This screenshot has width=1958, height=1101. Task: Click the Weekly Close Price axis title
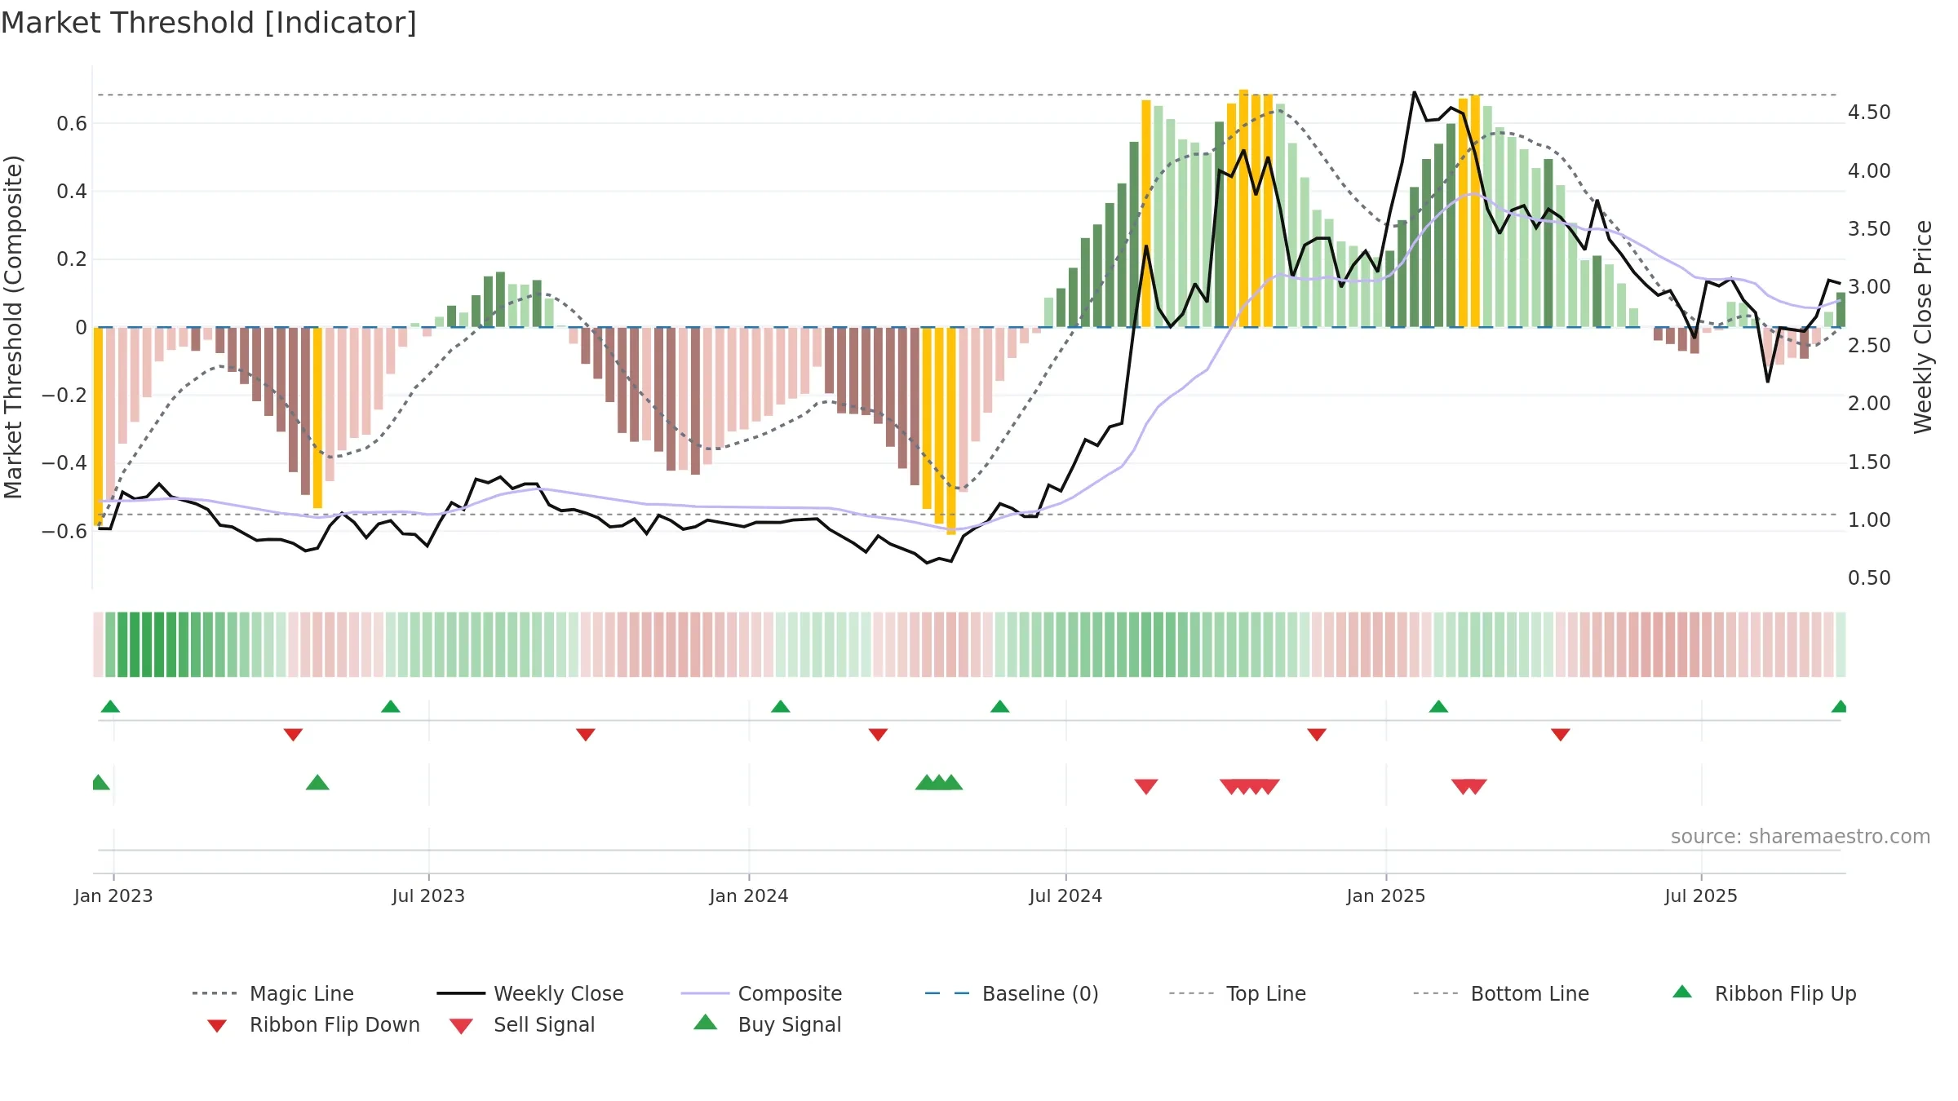click(x=1923, y=326)
